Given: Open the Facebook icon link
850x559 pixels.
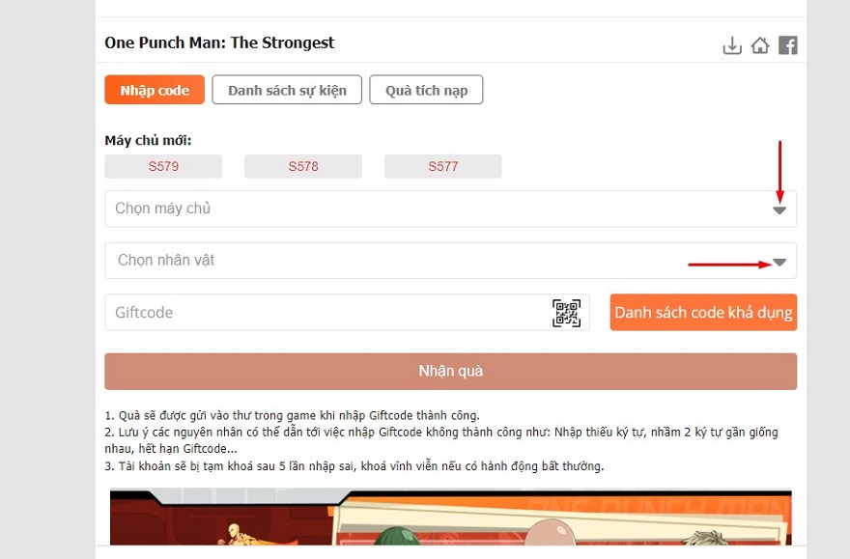Looking at the screenshot, I should [788, 45].
